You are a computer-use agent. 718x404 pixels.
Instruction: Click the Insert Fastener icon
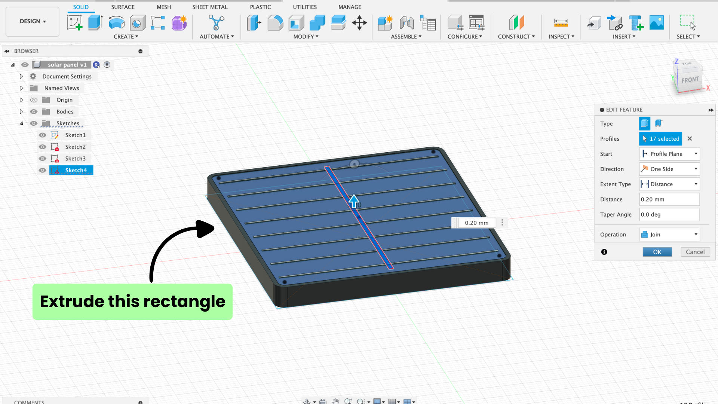tap(636, 22)
